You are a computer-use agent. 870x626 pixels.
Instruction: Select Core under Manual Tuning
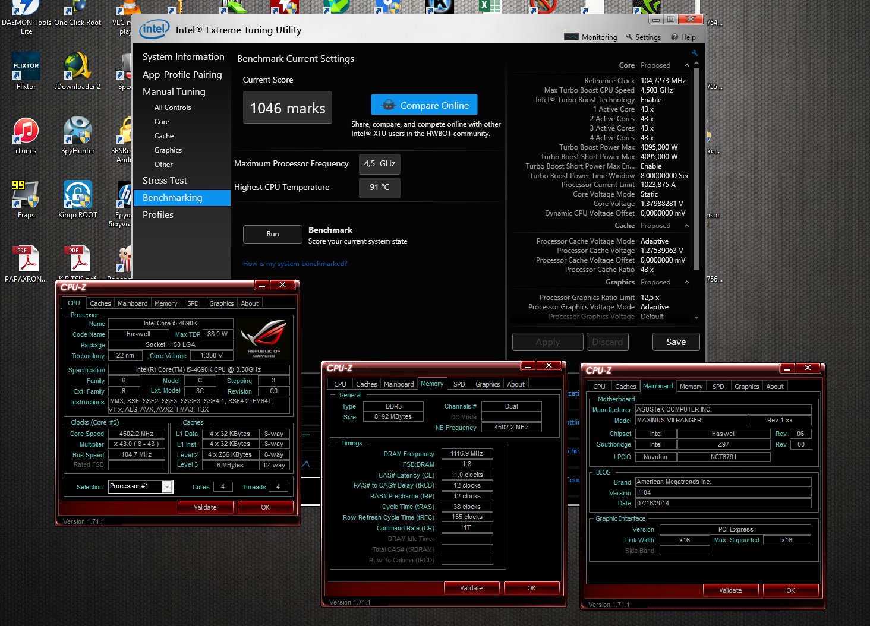(x=162, y=122)
